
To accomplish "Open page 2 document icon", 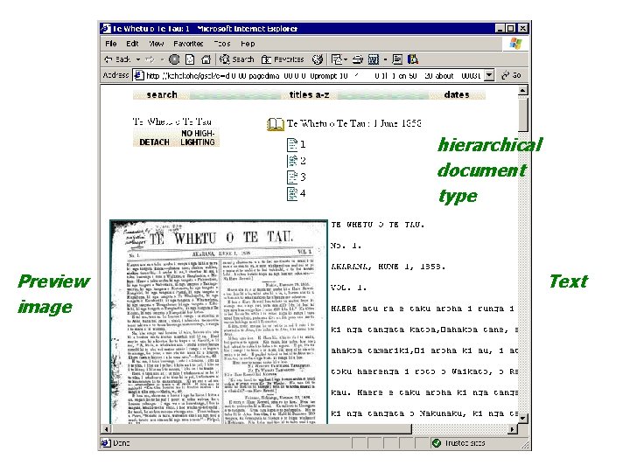I will pos(292,161).
